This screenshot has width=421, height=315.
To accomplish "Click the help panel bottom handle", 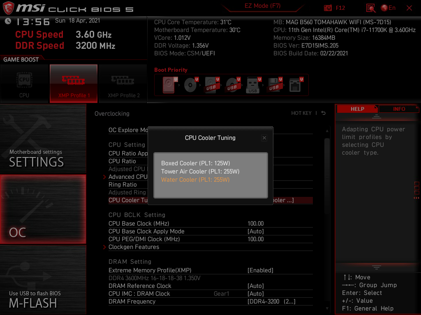I will pos(377,267).
